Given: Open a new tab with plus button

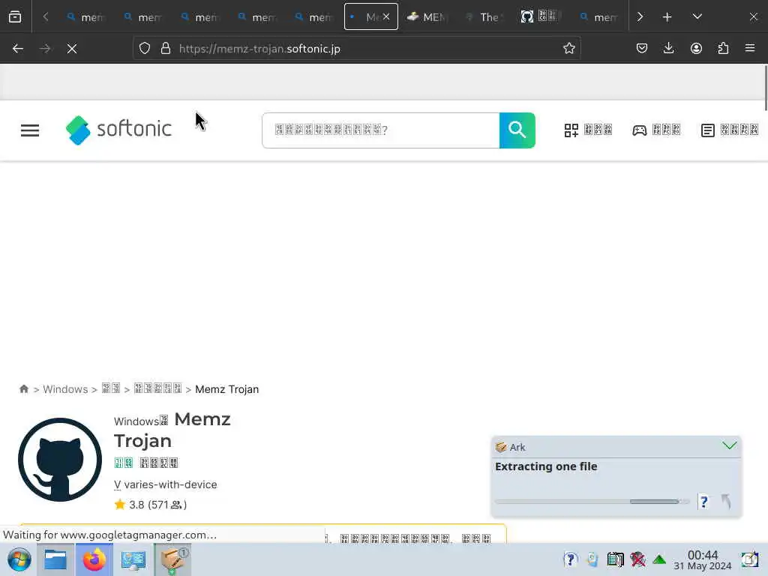Looking at the screenshot, I should [667, 16].
